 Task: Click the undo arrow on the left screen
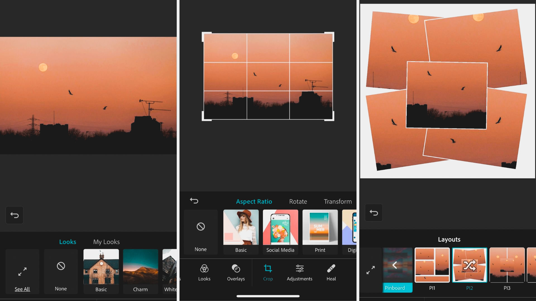tap(14, 215)
